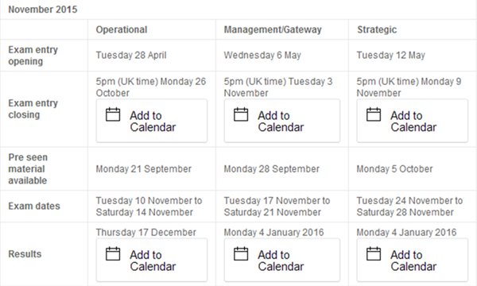
Task: Click calendar icon for Operational exam entry closing
Action: [x=113, y=114]
